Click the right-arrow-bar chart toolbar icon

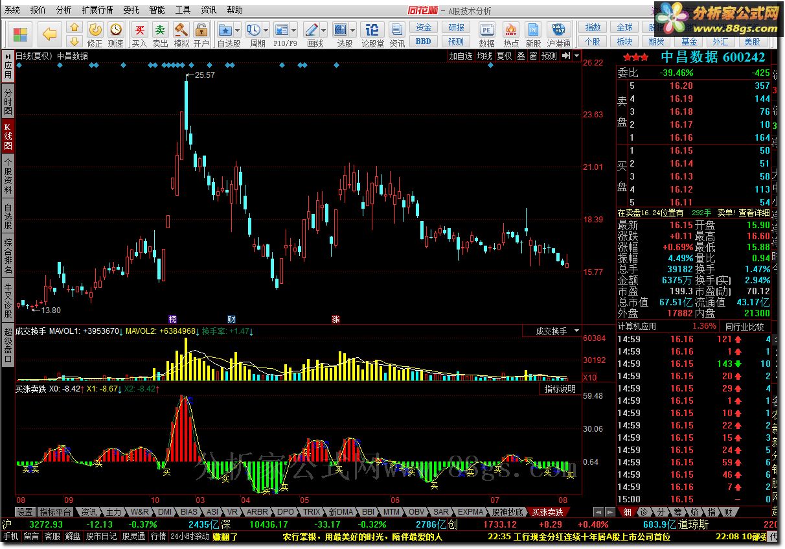pos(566,56)
